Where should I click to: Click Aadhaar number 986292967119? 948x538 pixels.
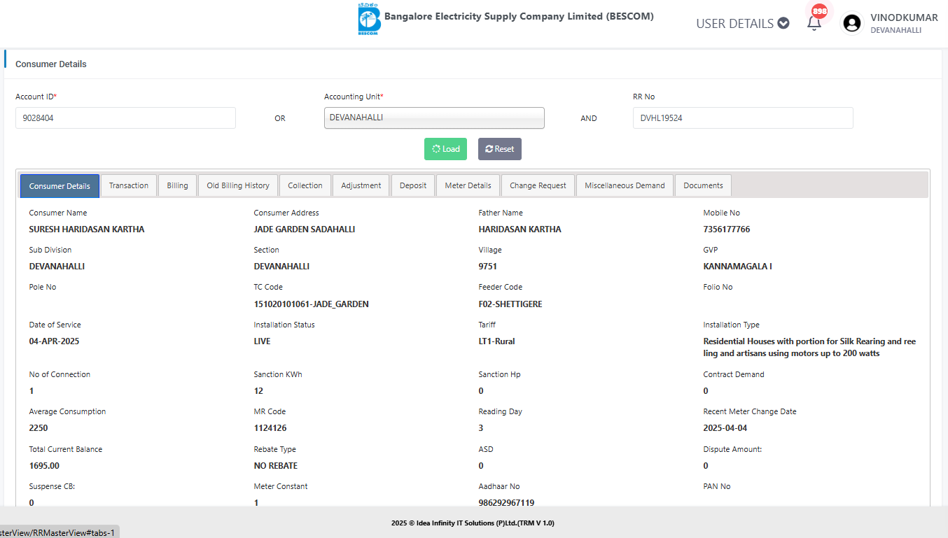click(x=506, y=503)
